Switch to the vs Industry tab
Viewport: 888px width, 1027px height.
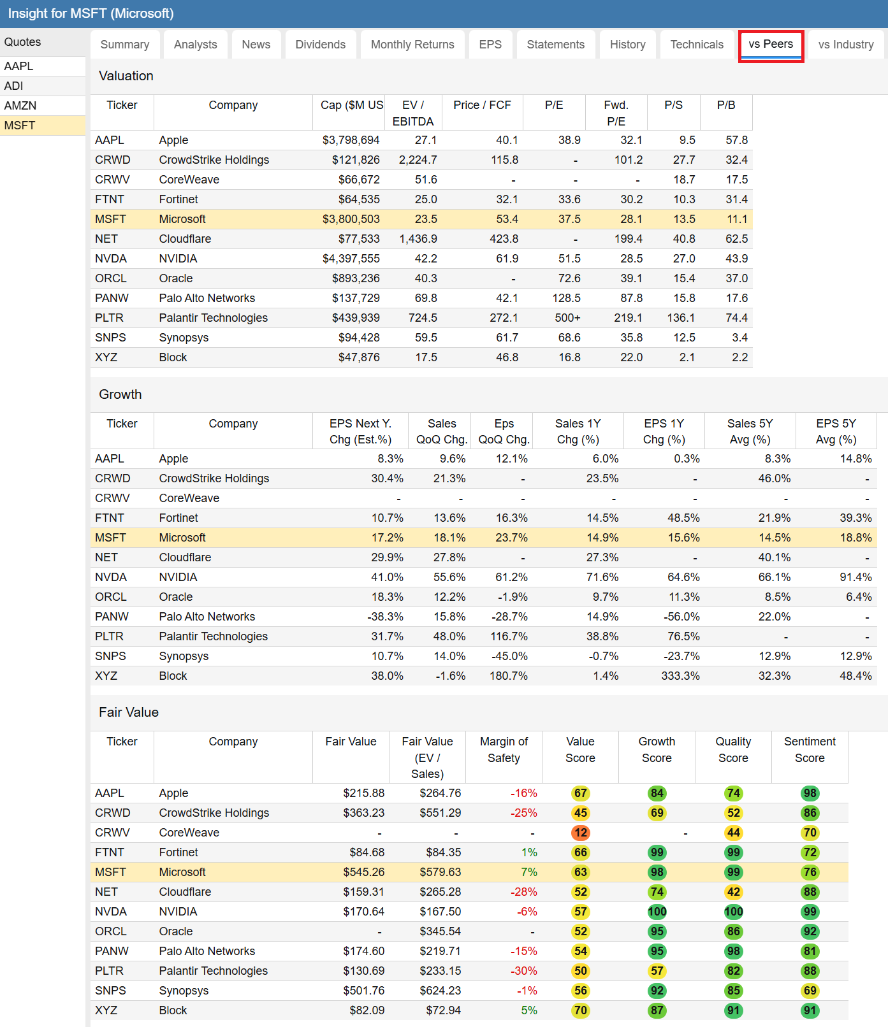click(846, 45)
